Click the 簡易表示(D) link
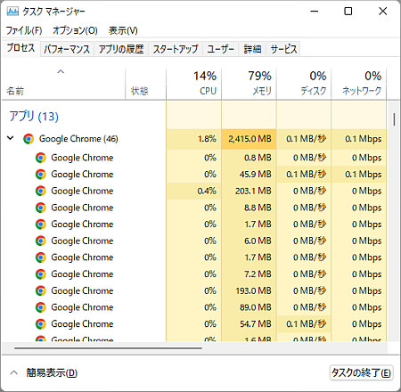Image resolution: width=401 pixels, height=392 pixels. pos(52,372)
